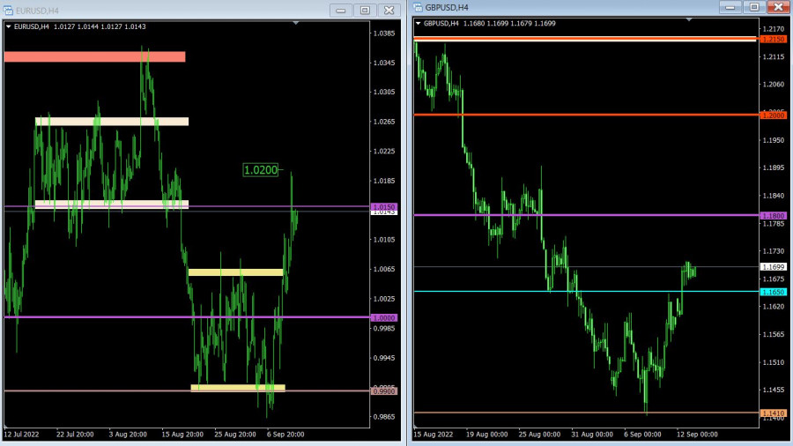Select the yellow rectangle near 0.9900
793x446 pixels.
coord(238,388)
